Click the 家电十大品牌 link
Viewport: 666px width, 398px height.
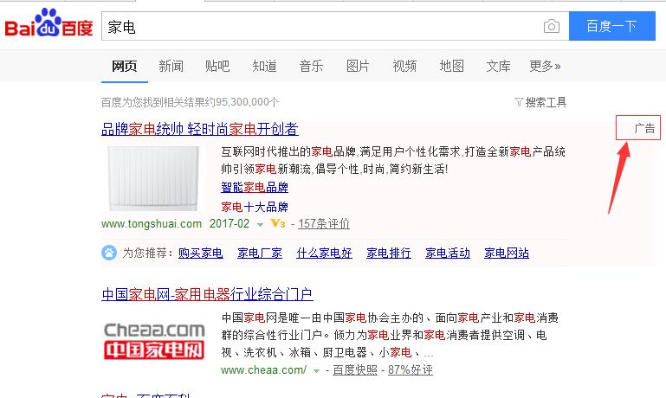(255, 207)
